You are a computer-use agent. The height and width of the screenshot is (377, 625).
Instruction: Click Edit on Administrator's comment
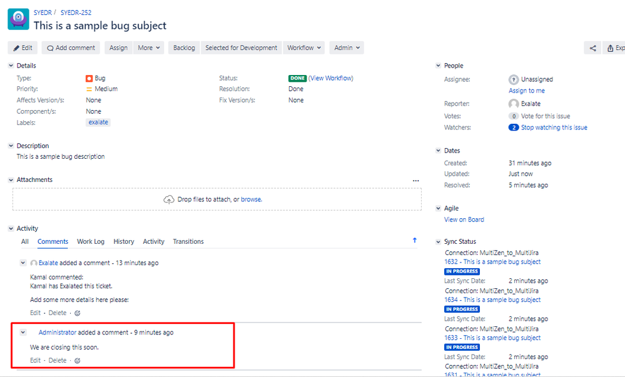click(35, 361)
